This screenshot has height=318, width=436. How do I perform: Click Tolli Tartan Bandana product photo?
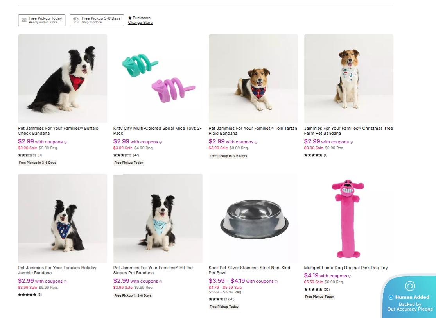click(x=253, y=79)
